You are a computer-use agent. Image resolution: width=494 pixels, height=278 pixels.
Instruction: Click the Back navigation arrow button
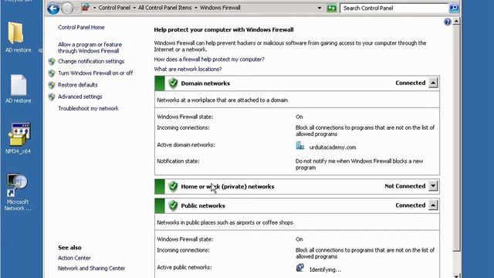tap(53, 8)
